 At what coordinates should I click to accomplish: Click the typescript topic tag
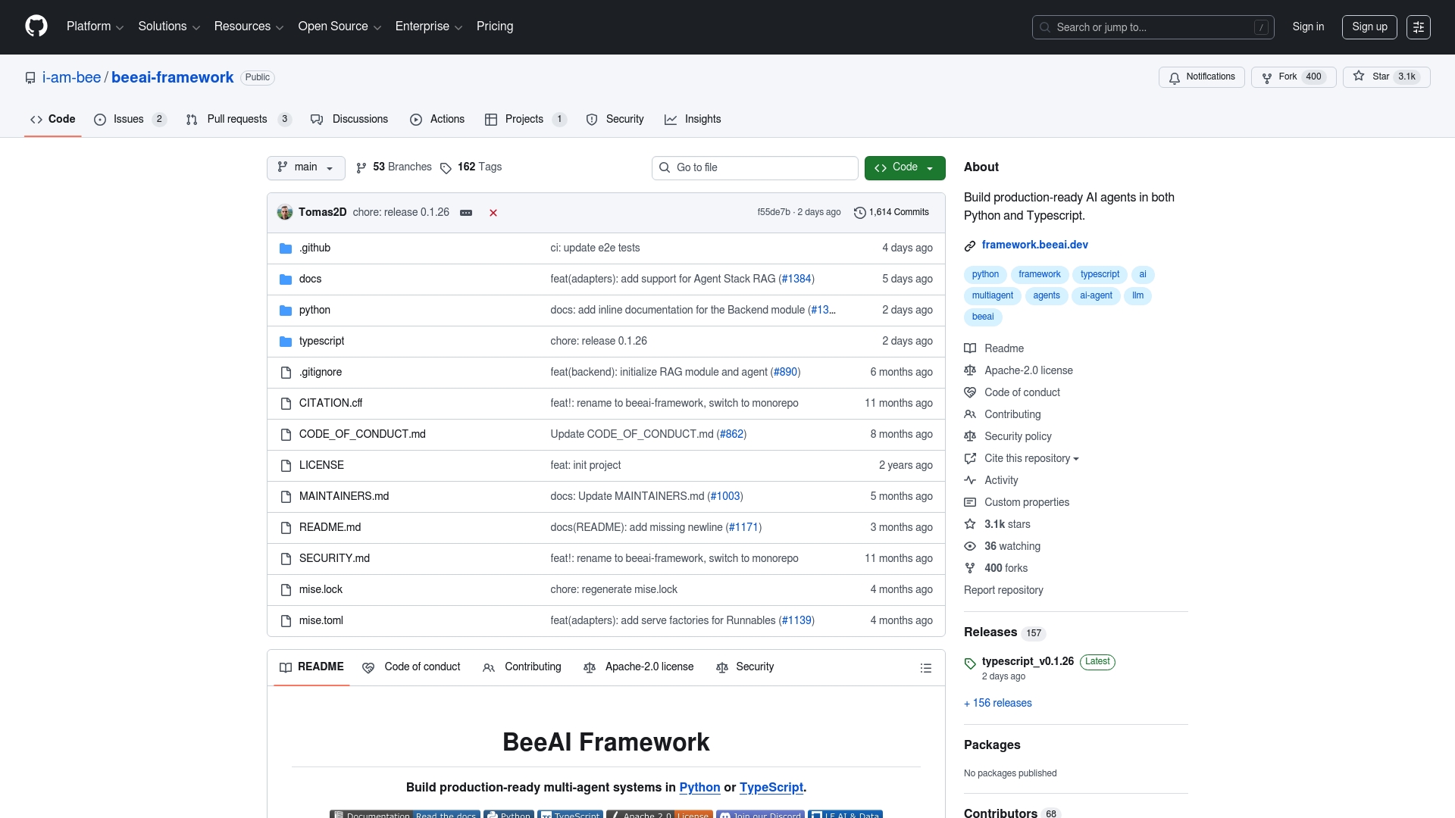tap(1099, 274)
